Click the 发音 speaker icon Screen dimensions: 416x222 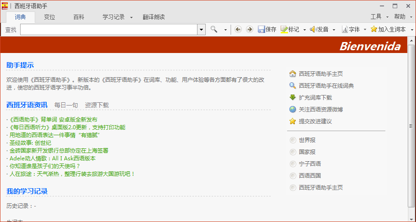click(313, 29)
